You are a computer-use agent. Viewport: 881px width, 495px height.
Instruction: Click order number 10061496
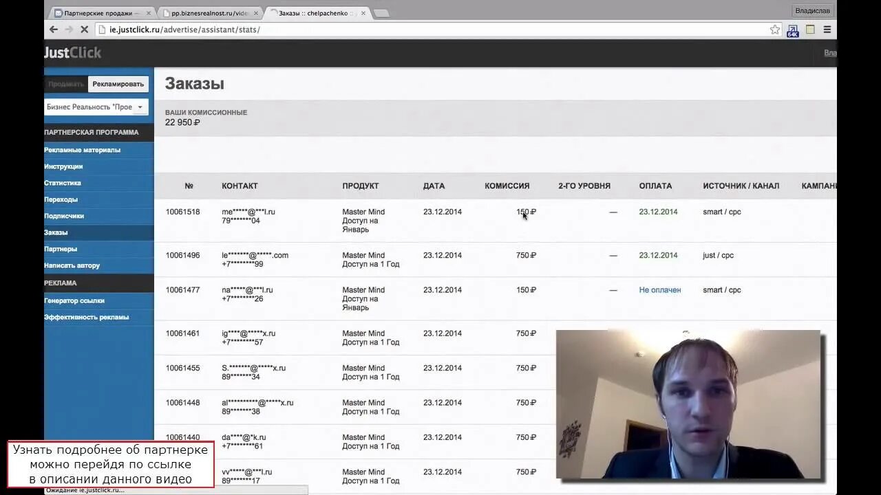click(x=182, y=255)
